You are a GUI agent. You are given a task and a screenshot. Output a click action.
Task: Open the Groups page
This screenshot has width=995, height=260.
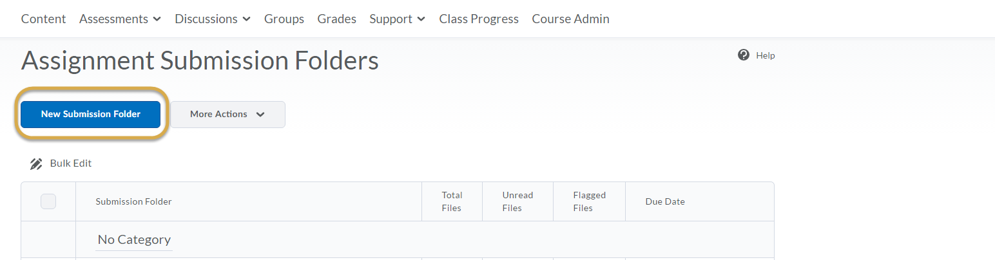click(284, 19)
